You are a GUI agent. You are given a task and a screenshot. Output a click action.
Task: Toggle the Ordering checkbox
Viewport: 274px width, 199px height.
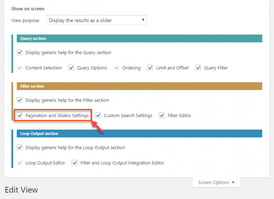click(116, 68)
